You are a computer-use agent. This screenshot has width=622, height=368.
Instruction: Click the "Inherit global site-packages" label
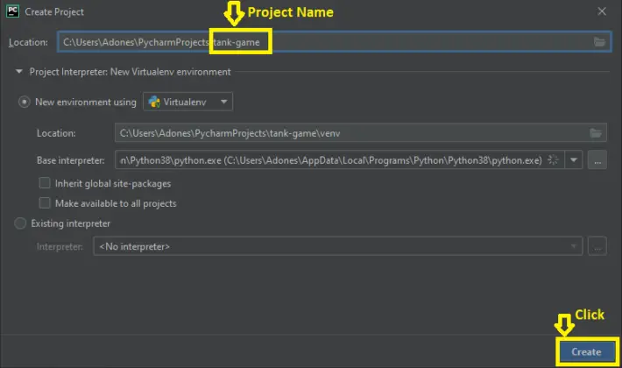tap(113, 184)
